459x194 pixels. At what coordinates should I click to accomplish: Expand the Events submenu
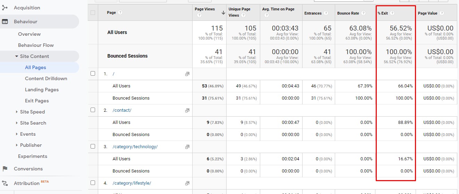pos(17,134)
